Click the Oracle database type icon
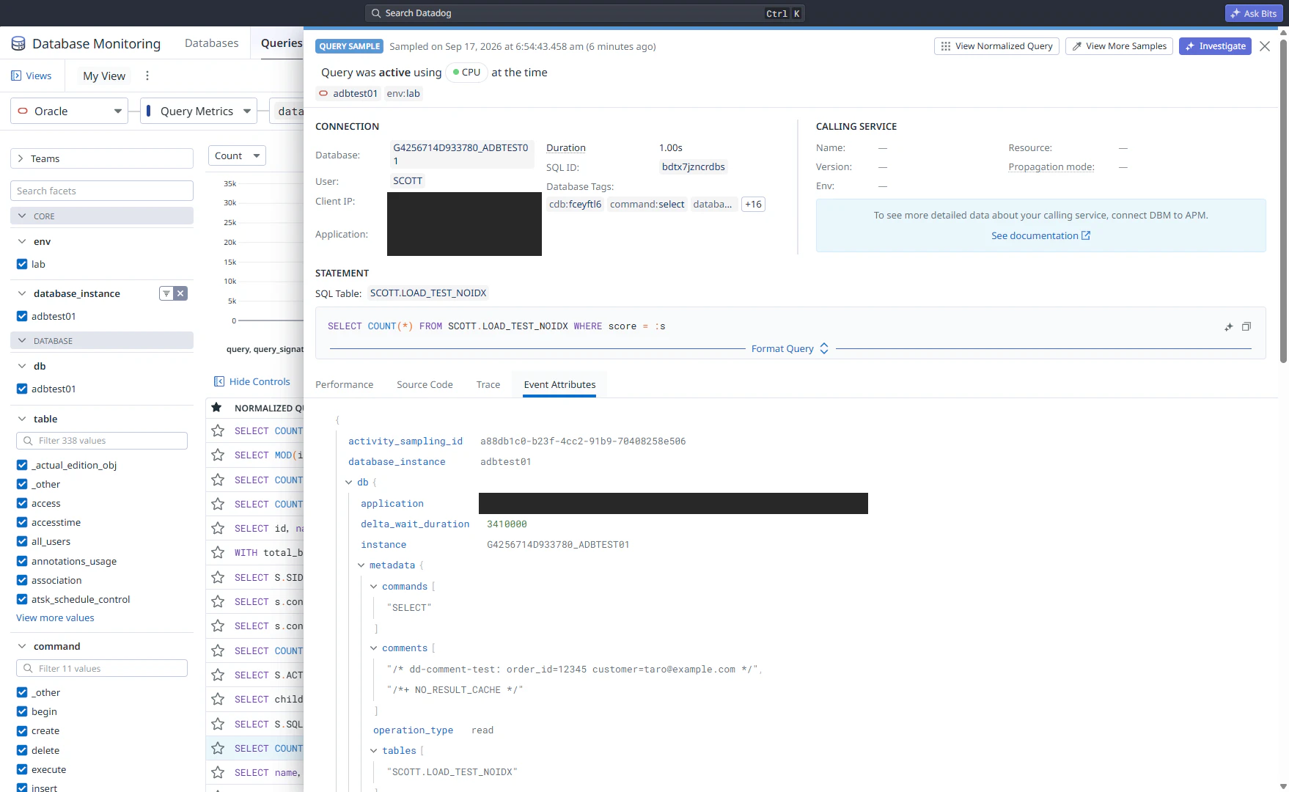Viewport: 1289px width, 792px height. click(23, 111)
